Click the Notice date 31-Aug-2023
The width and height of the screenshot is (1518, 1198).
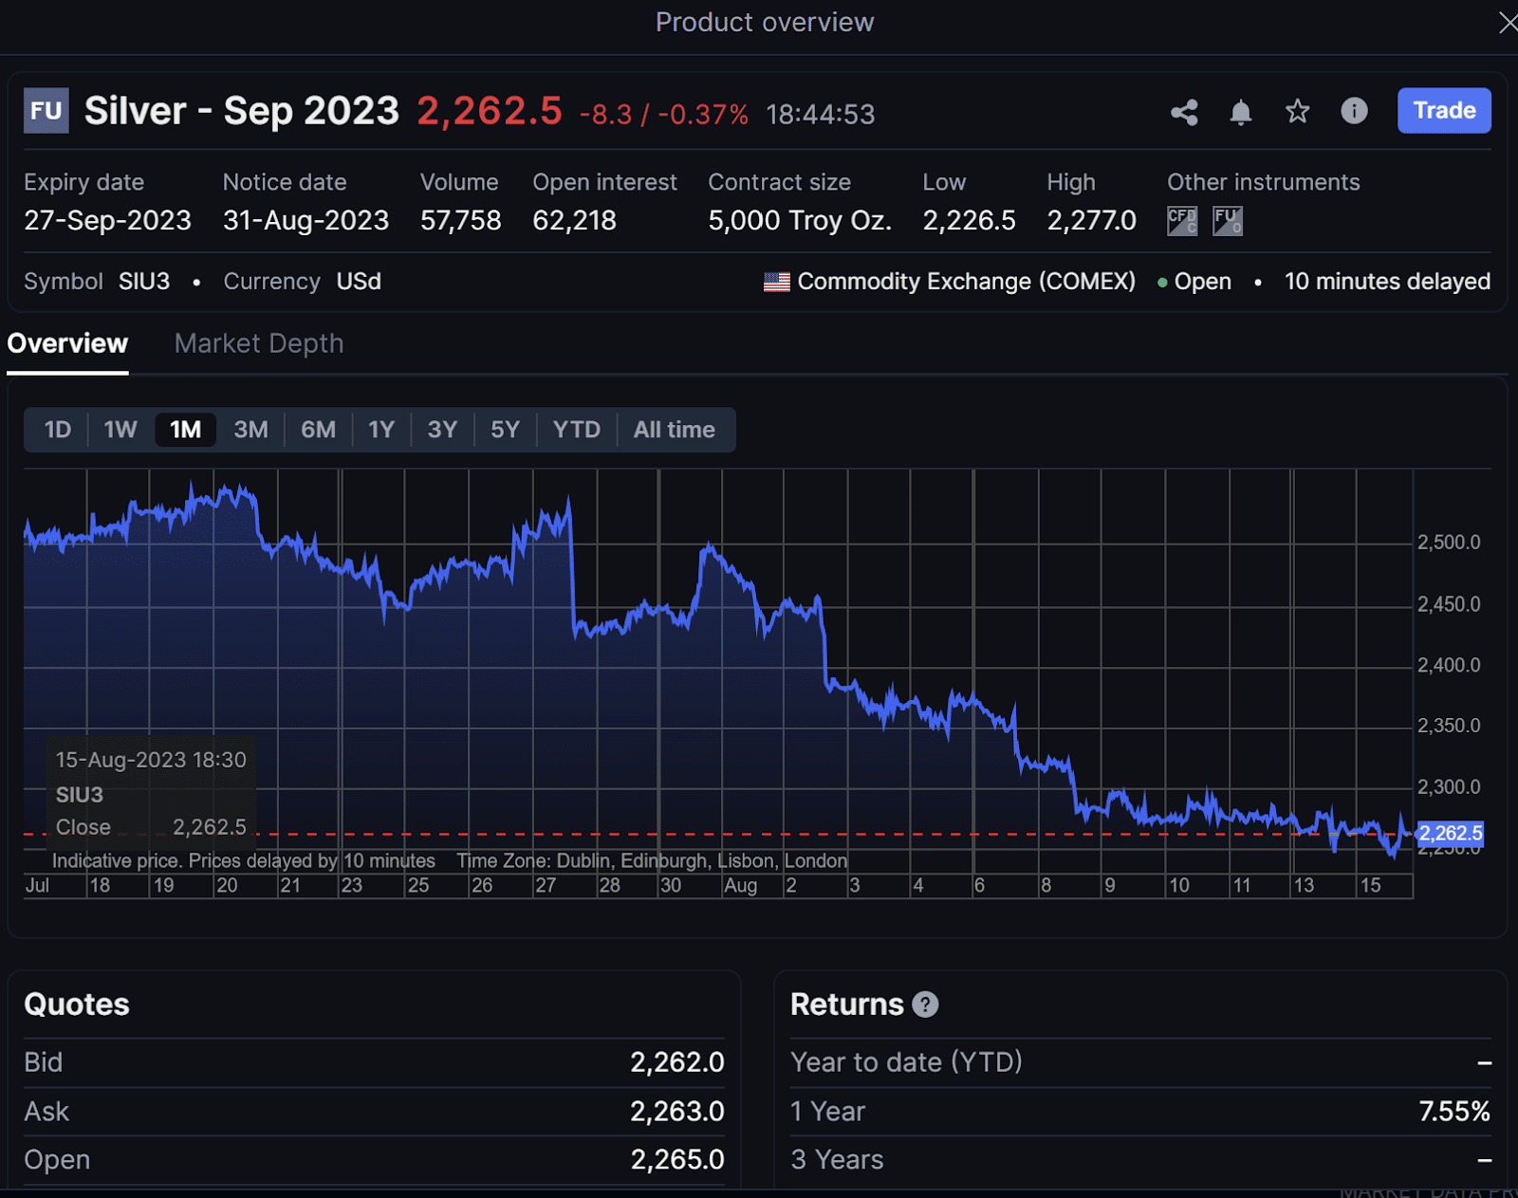point(305,220)
